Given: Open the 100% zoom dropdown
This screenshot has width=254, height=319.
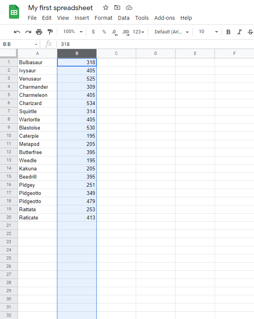Looking at the screenshot, I should click(x=73, y=32).
